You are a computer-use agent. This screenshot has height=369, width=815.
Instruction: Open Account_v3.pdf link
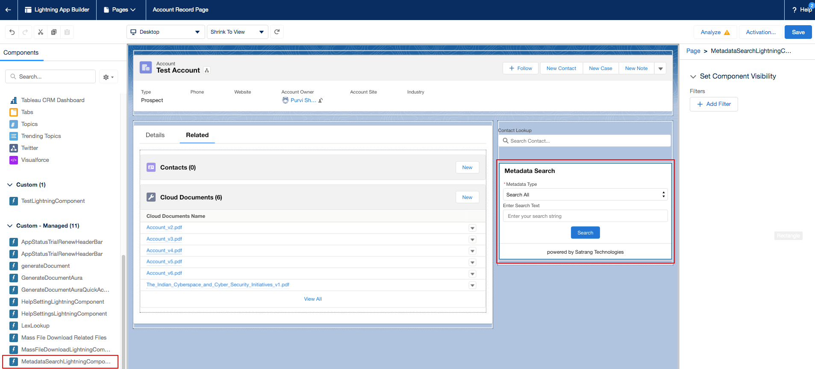click(164, 239)
